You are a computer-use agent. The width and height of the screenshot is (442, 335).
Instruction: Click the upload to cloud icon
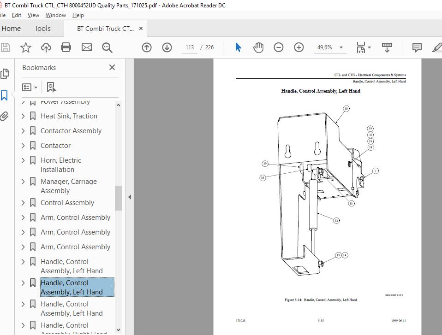point(46,47)
